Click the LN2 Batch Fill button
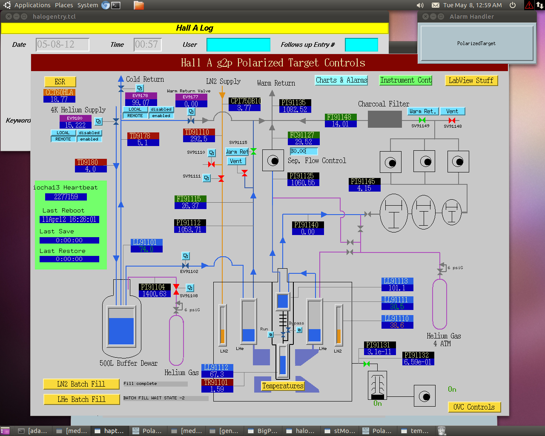Image resolution: width=545 pixels, height=436 pixels. point(81,384)
